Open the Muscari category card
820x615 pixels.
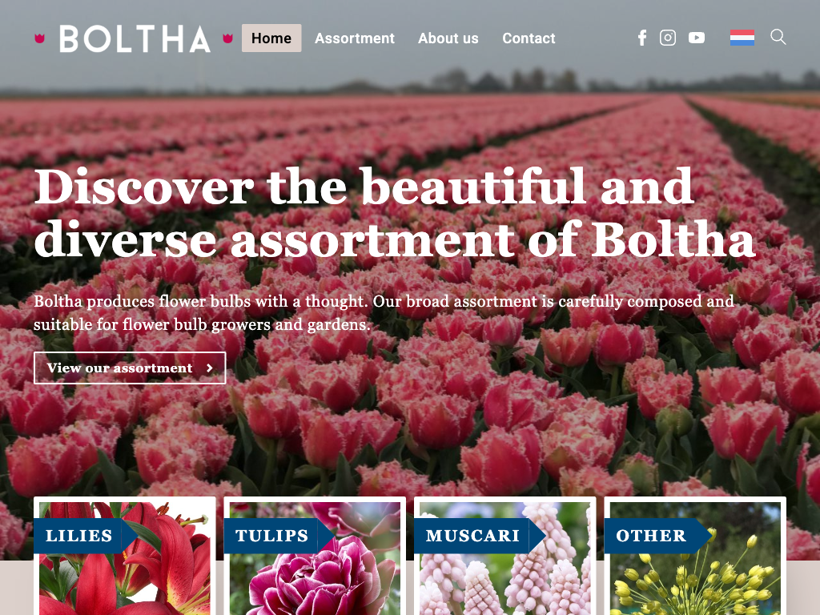click(505, 556)
